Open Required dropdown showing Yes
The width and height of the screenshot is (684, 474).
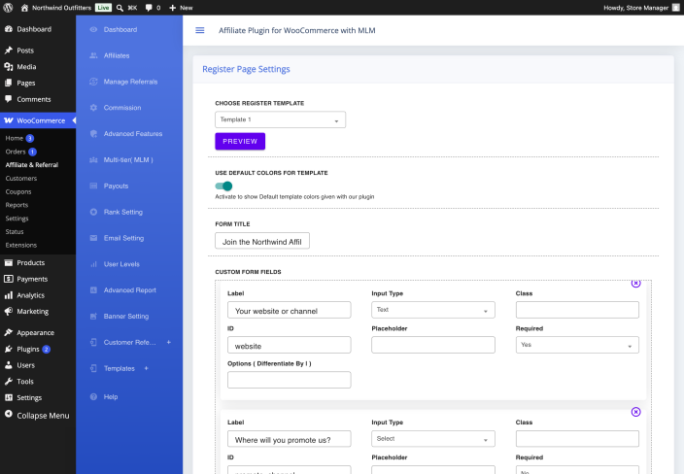click(577, 345)
